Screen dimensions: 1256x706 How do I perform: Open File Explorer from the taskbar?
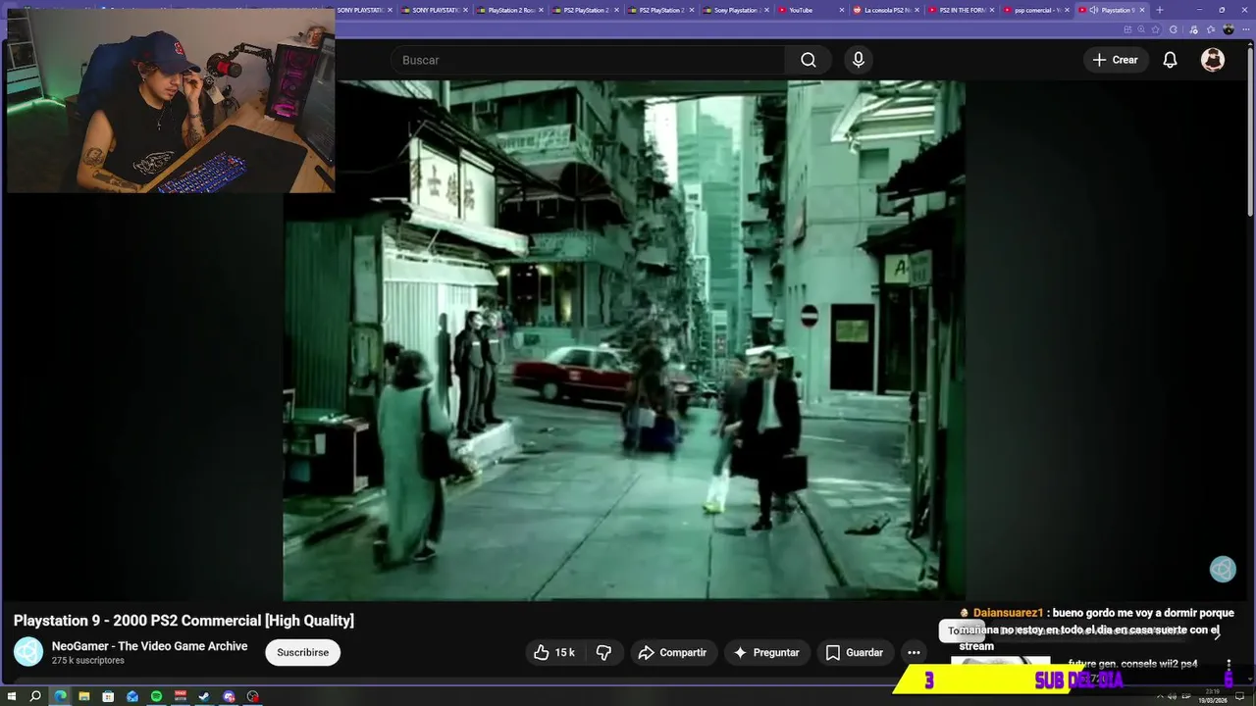point(84,696)
